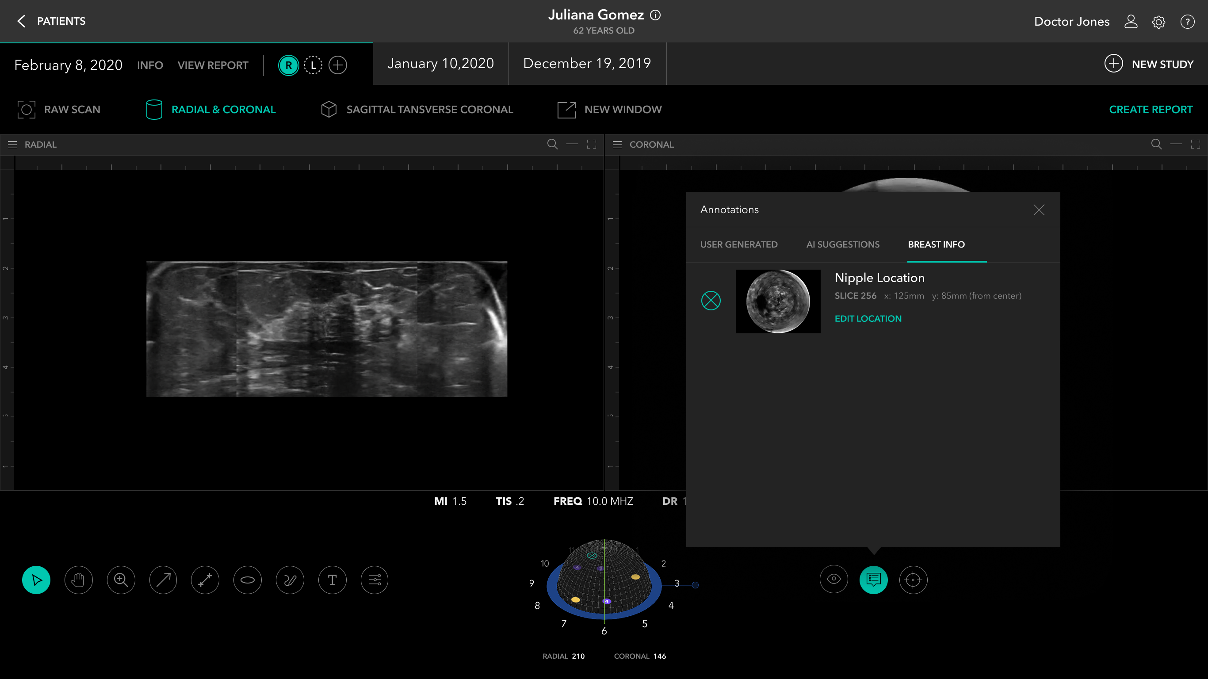Select the ellipse drawing tool
This screenshot has height=679, width=1208.
point(248,580)
